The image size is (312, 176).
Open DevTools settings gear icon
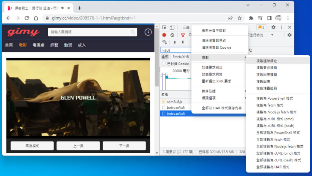[x=273, y=27]
